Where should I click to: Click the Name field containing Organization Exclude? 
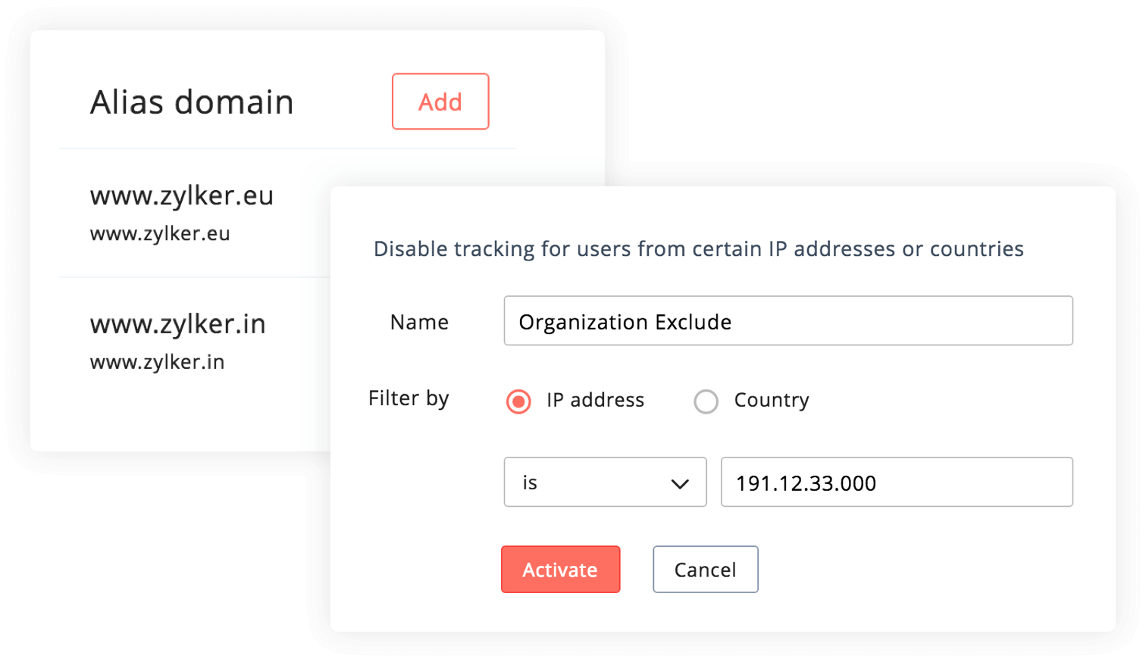[x=788, y=321]
